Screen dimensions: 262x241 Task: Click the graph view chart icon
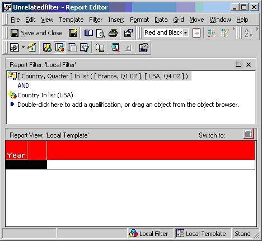pos(32,48)
